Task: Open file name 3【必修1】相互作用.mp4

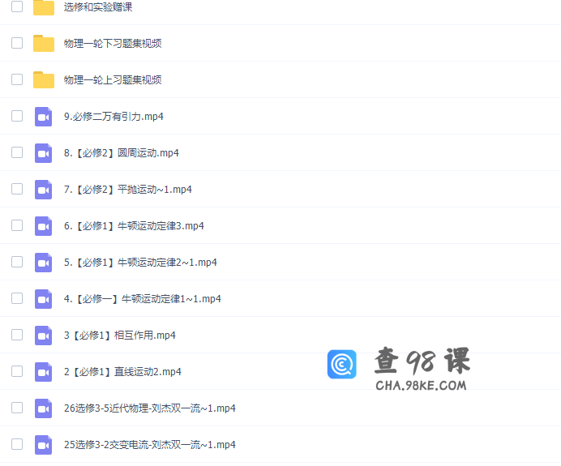Action: (x=120, y=335)
